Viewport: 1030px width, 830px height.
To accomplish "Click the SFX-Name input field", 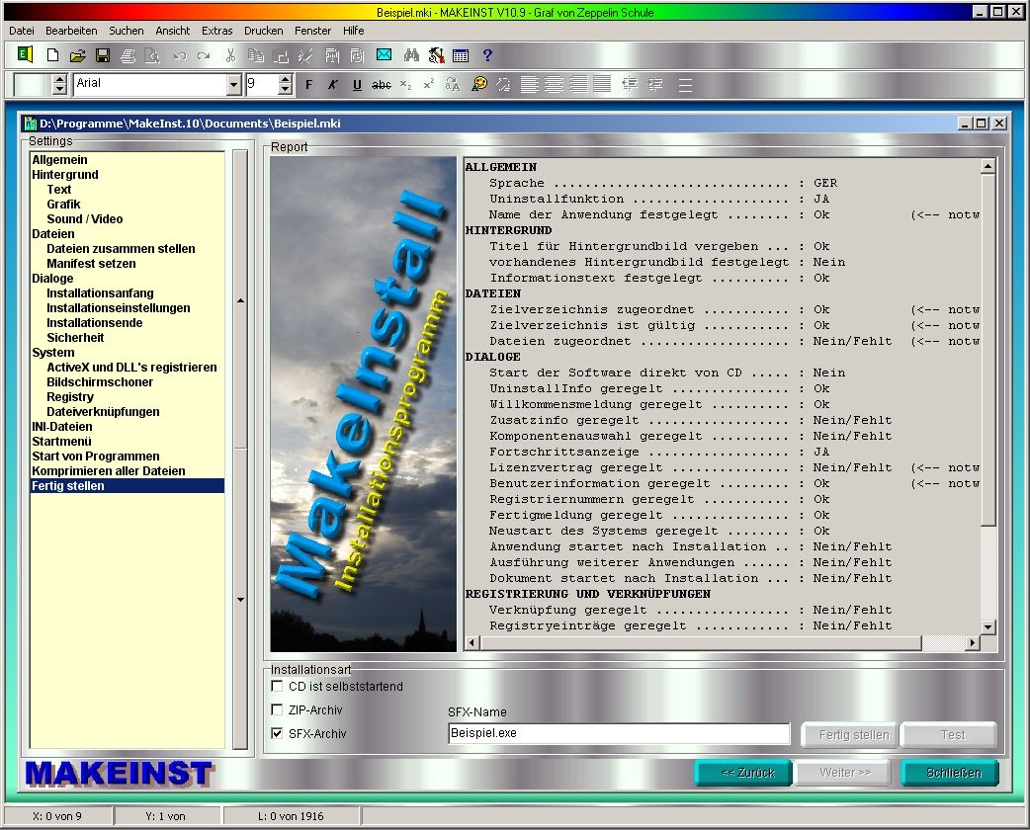I will click(x=619, y=733).
